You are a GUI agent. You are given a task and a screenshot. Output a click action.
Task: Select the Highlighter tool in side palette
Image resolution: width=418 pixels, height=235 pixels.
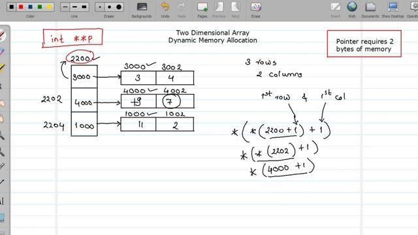(2, 68)
